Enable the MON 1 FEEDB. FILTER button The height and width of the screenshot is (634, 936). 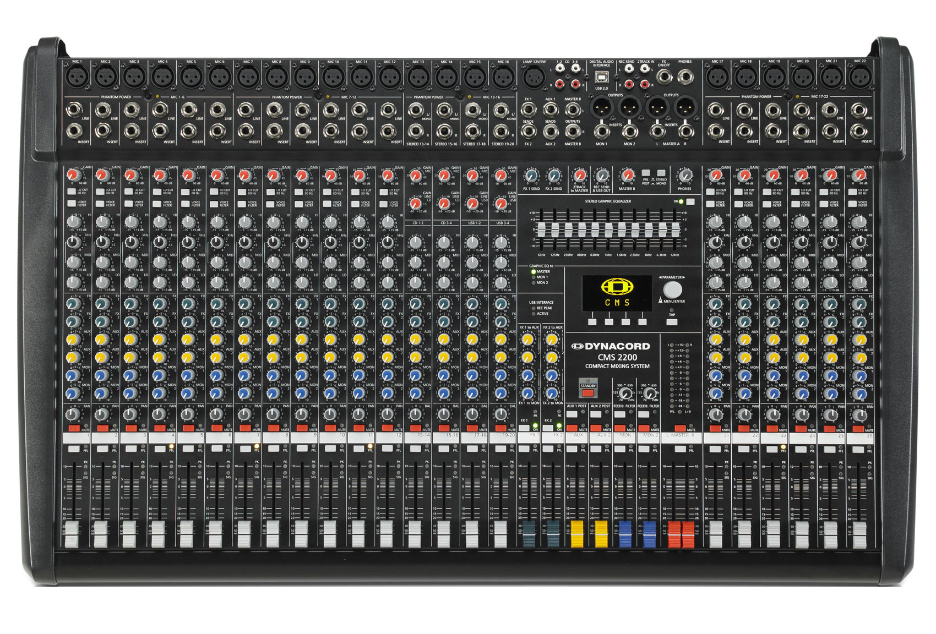619,413
